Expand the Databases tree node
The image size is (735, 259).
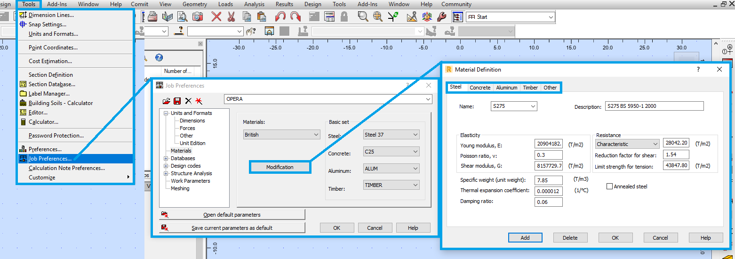[x=166, y=158]
